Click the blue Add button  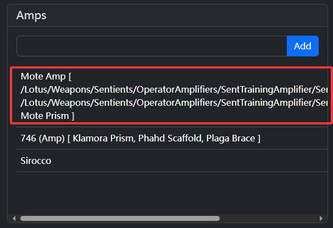point(302,46)
